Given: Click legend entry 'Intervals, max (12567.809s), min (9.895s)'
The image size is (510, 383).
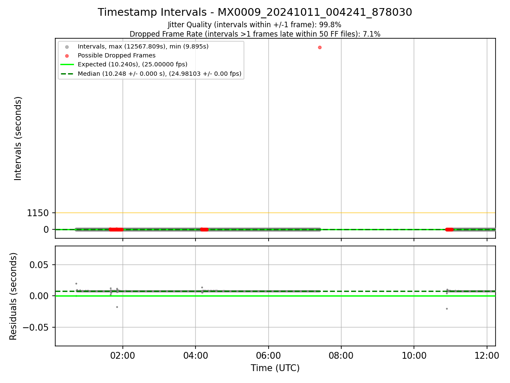Looking at the screenshot, I should pyautogui.click(x=143, y=46).
